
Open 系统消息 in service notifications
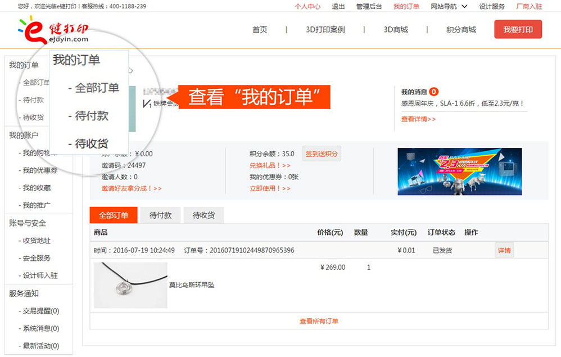point(40,328)
